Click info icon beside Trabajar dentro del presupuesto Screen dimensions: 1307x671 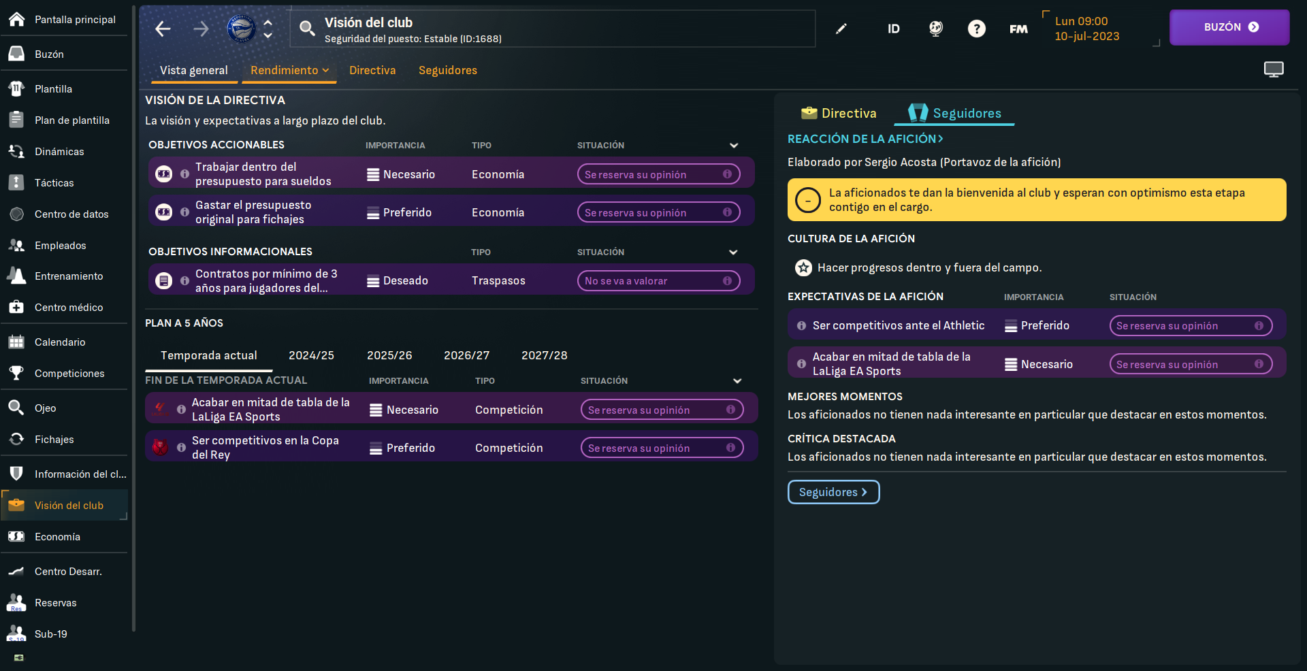pyautogui.click(x=184, y=174)
